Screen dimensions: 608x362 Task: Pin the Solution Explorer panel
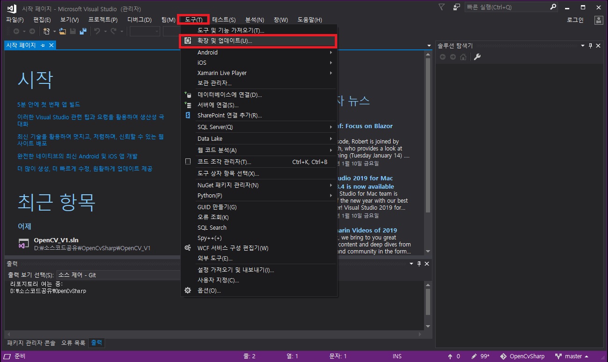590,46
